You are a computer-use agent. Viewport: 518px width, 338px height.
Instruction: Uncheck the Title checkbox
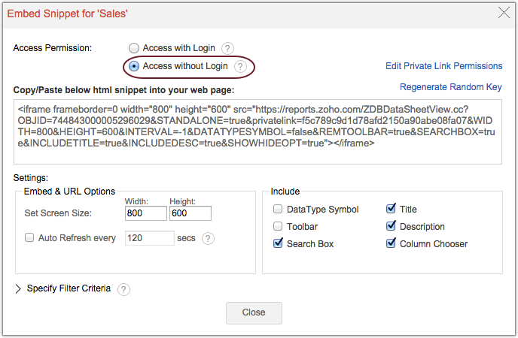pos(391,210)
